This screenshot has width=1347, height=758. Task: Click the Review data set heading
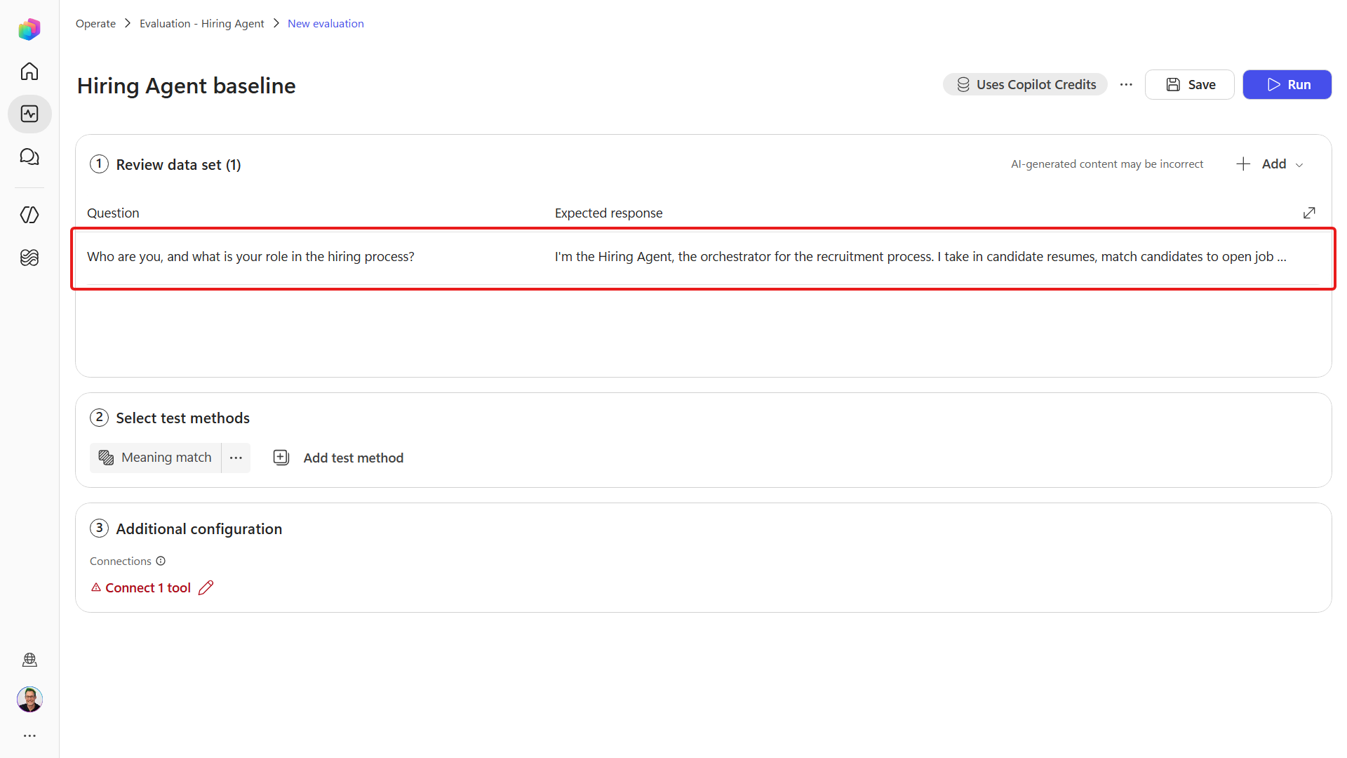(x=178, y=164)
